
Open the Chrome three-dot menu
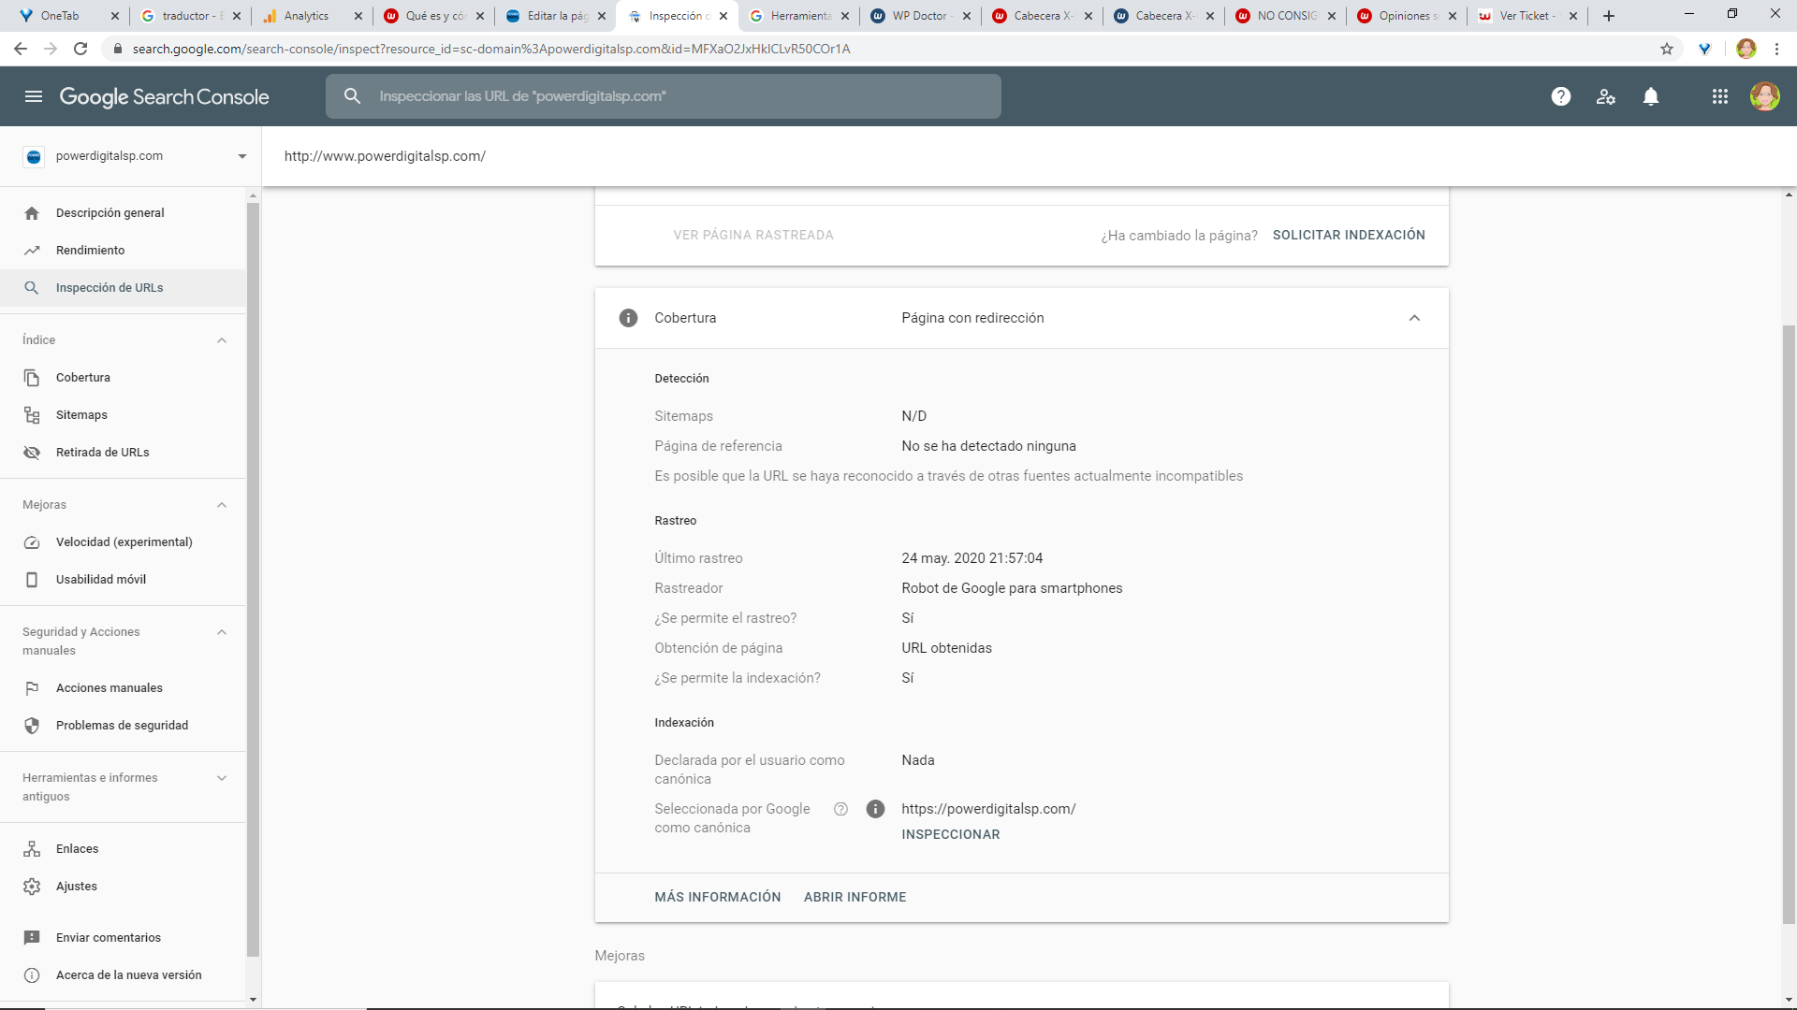[x=1776, y=49]
